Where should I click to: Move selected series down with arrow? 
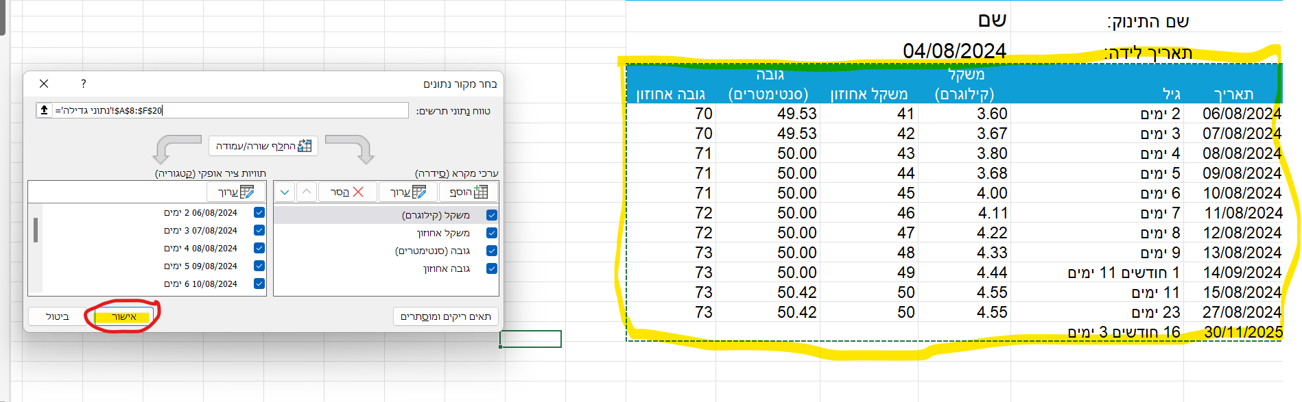285,192
